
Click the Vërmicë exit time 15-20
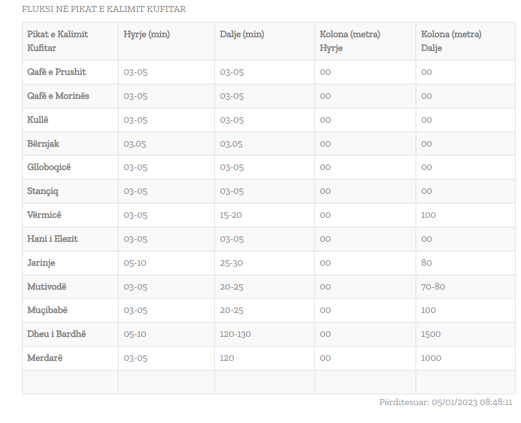(x=231, y=215)
